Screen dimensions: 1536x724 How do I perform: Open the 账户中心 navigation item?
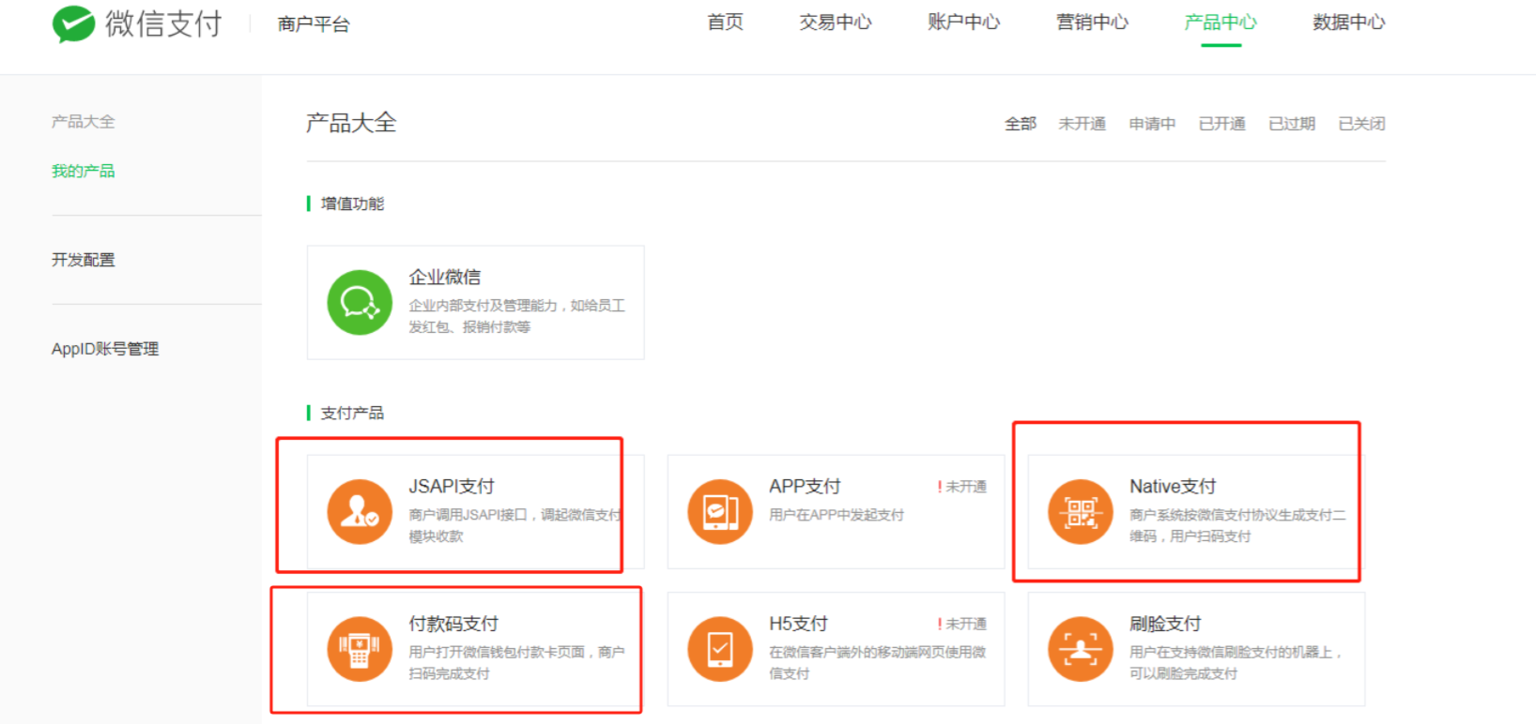(964, 23)
